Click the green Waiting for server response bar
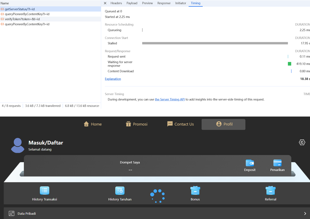 [289, 64]
